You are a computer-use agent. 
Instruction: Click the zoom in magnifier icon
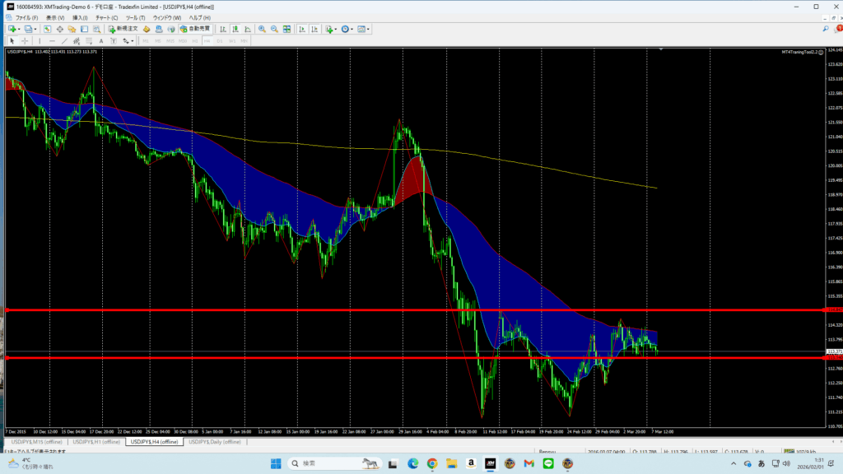(x=262, y=29)
